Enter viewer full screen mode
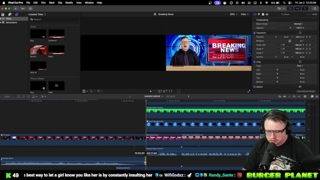 coord(249,91)
